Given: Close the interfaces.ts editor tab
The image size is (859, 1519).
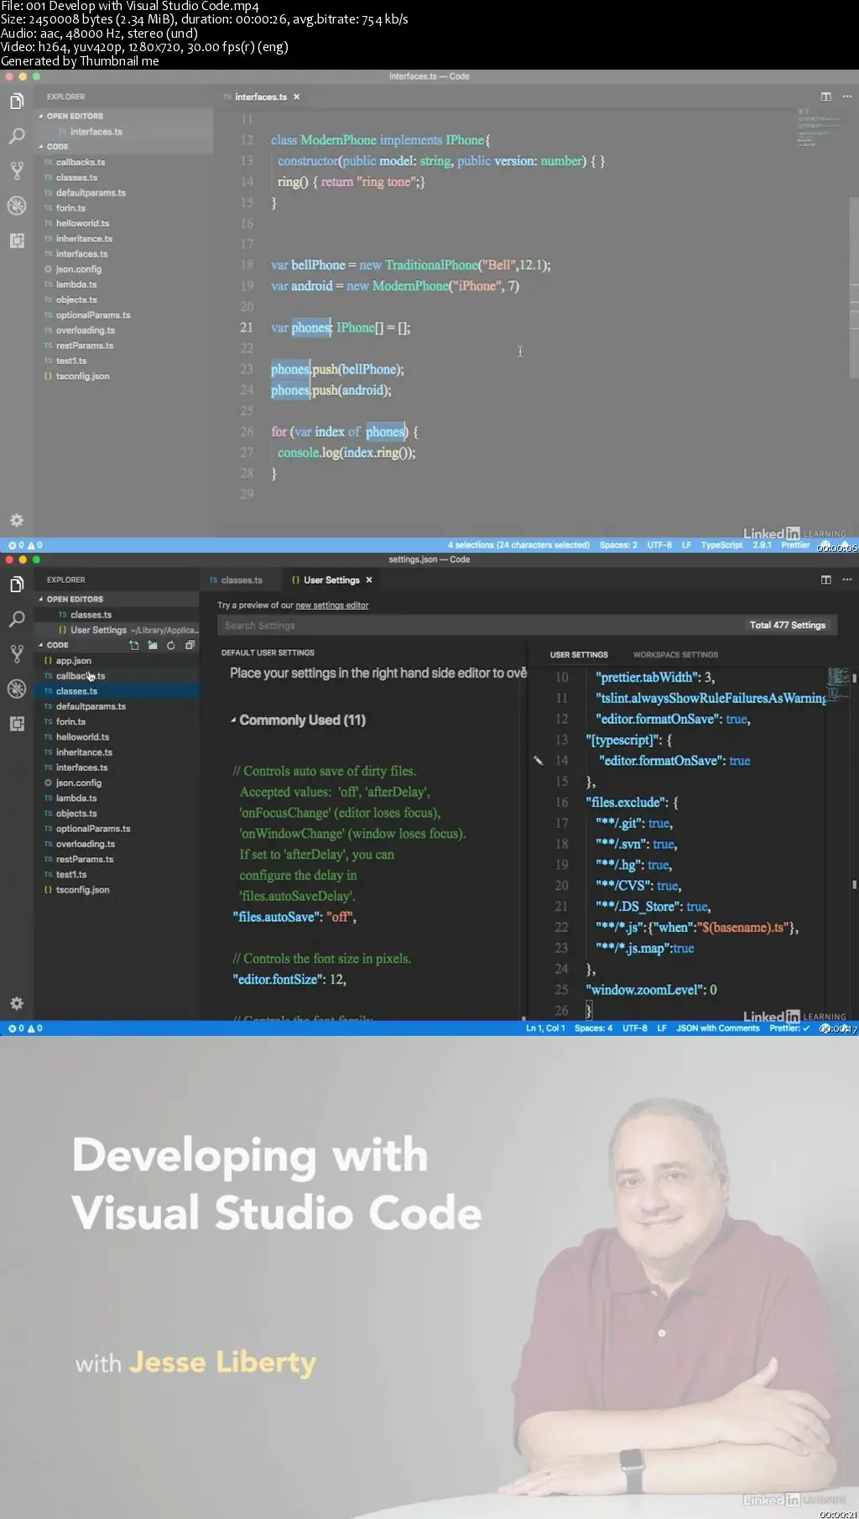Looking at the screenshot, I should click(296, 97).
